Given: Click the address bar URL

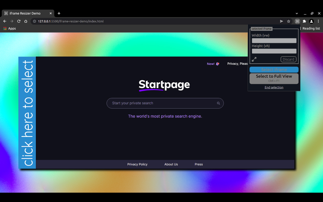Looking at the screenshot, I should point(71,21).
